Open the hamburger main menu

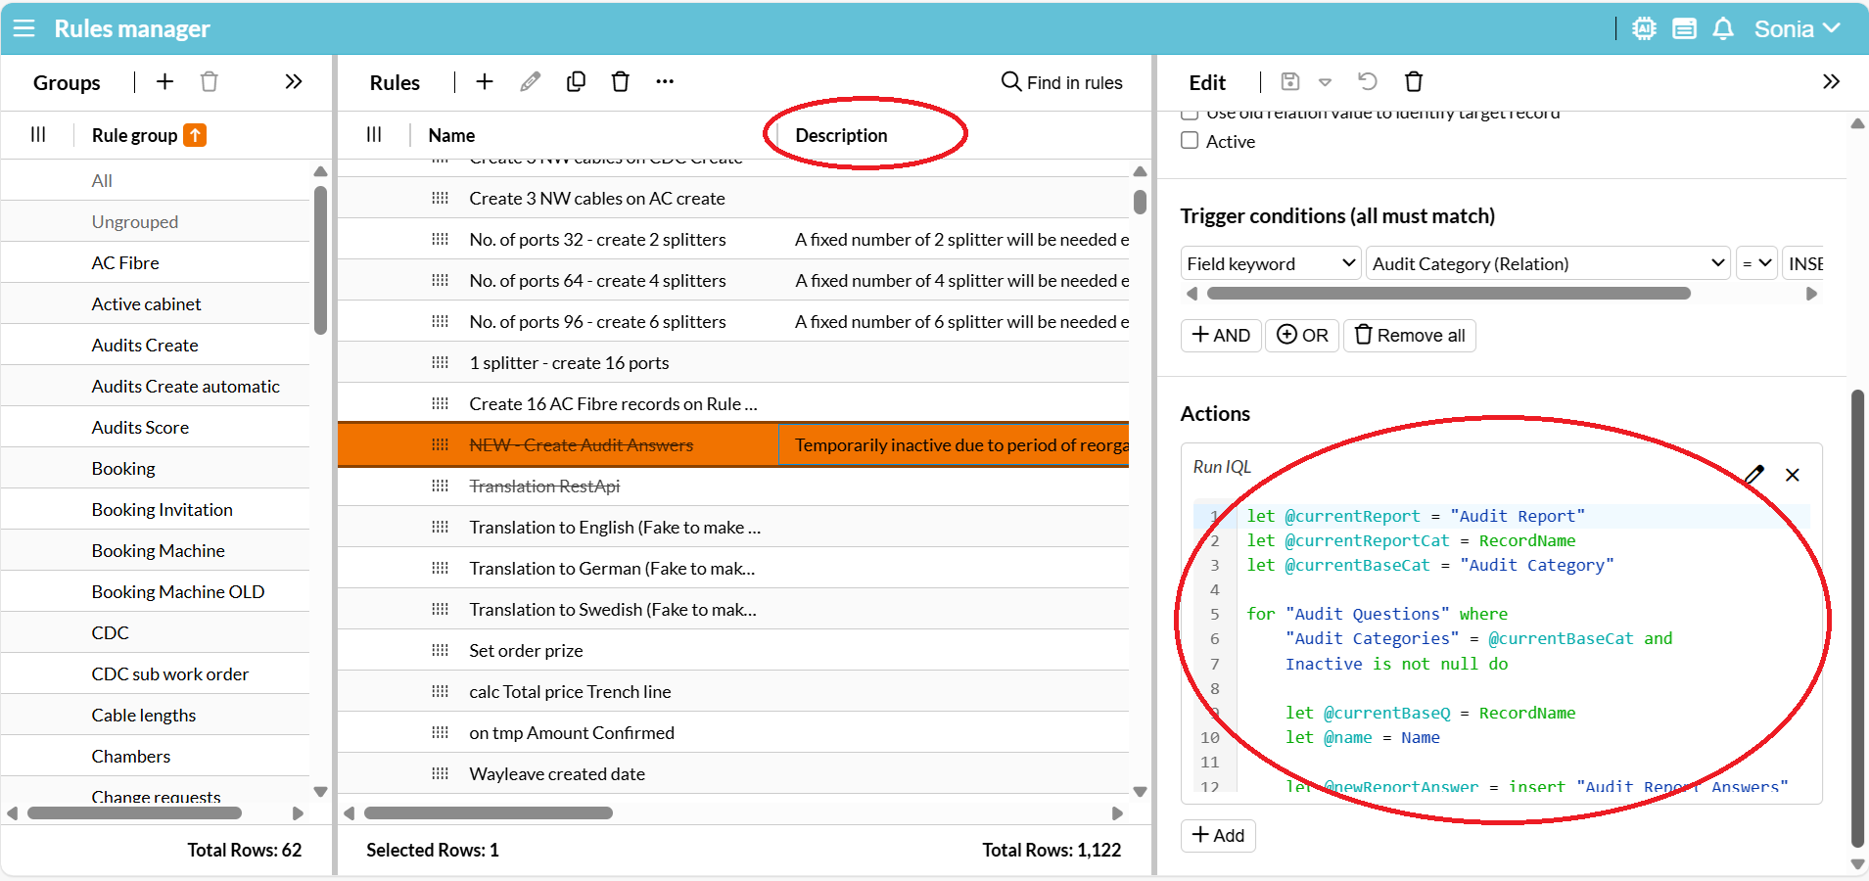coord(24,28)
